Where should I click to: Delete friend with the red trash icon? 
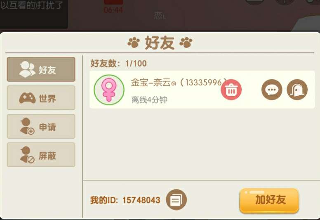click(x=231, y=90)
